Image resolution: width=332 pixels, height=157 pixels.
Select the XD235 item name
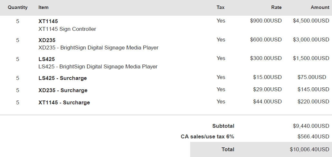(47, 40)
